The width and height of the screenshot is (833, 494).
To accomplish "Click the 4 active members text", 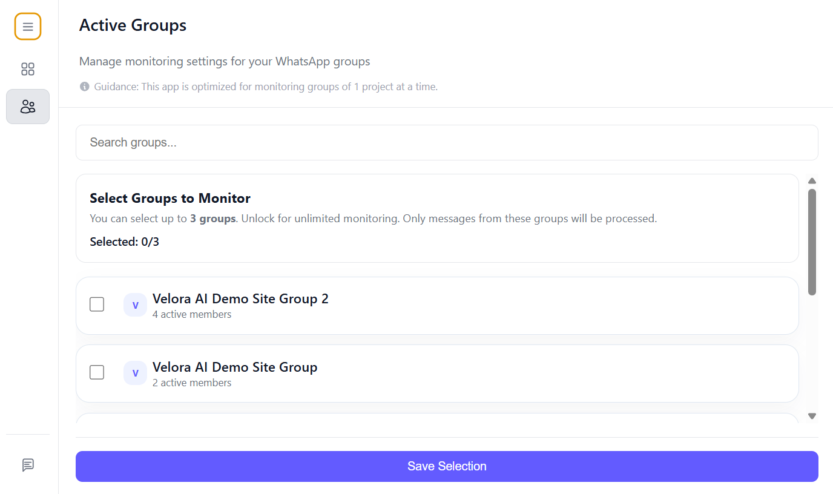I will click(192, 314).
